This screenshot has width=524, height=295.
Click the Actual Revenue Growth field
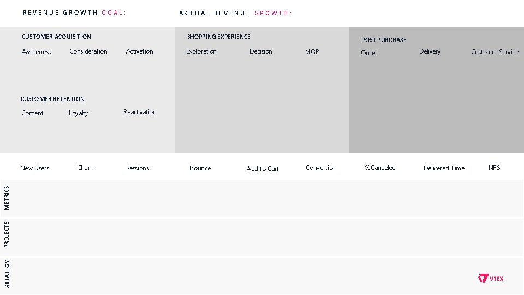click(235, 13)
